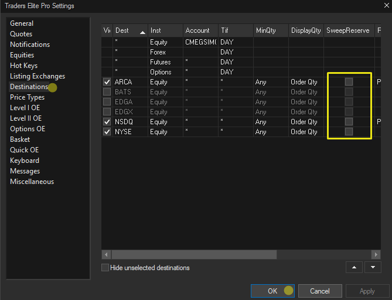Screen dimensions: 392x300
Task: Close the Traders Elite Pro Settings window
Action: (387, 5)
